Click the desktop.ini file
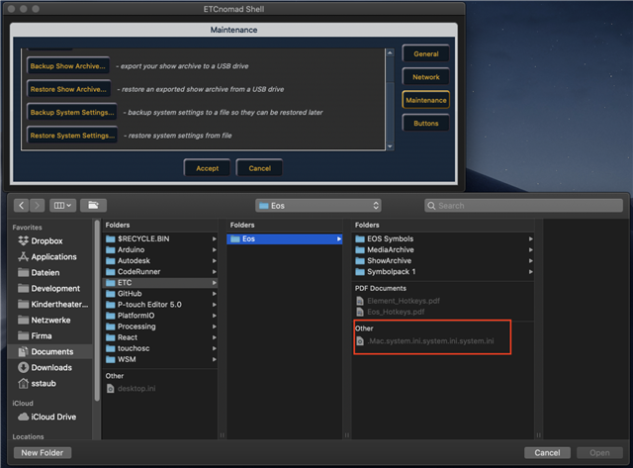Image resolution: width=633 pixels, height=468 pixels. pyautogui.click(x=132, y=389)
